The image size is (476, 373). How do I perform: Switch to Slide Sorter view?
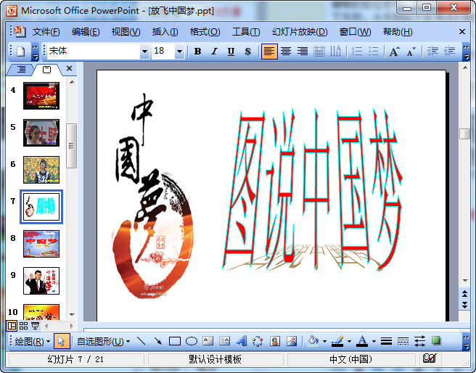23,326
